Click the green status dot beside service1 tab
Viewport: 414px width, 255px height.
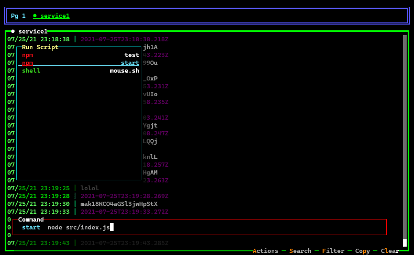35,16
